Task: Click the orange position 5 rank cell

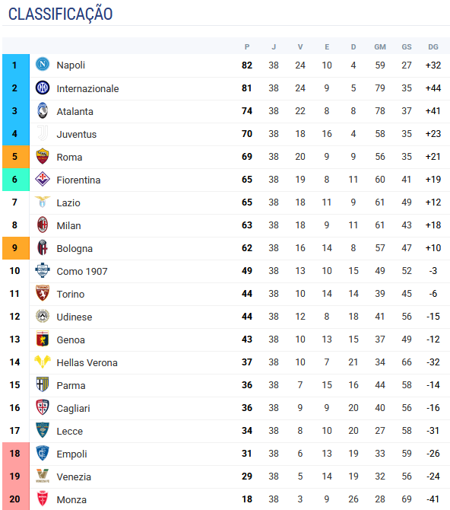Action: click(16, 157)
